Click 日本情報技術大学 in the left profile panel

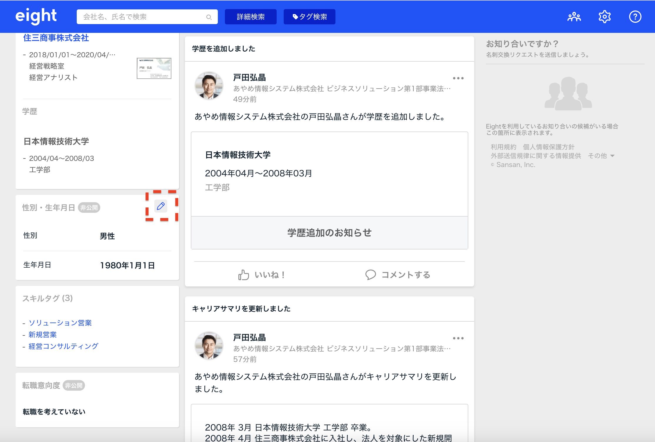pyautogui.click(x=56, y=141)
